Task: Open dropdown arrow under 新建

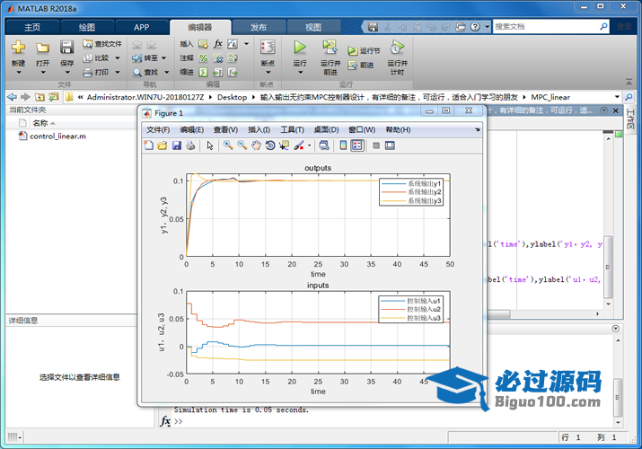Action: 19,73
